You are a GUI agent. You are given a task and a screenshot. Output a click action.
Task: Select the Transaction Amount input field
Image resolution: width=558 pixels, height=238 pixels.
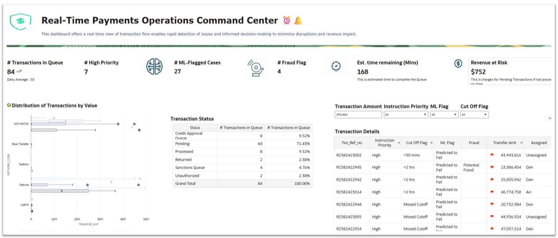click(358, 114)
